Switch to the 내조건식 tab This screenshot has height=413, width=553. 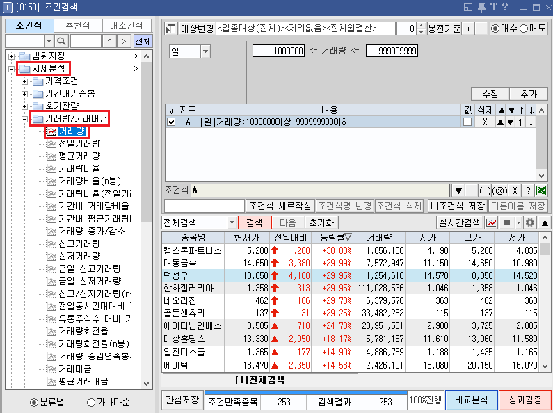[x=127, y=25]
